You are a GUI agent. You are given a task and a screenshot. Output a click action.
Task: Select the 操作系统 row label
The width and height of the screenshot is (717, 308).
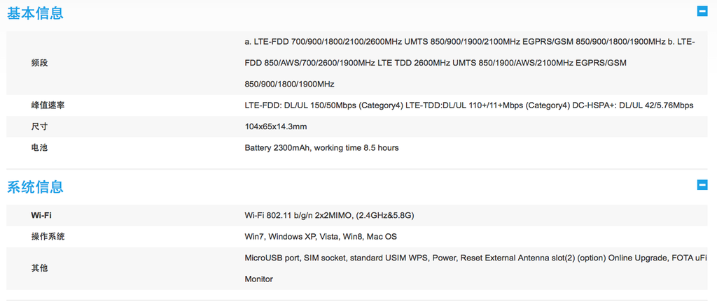(x=48, y=237)
